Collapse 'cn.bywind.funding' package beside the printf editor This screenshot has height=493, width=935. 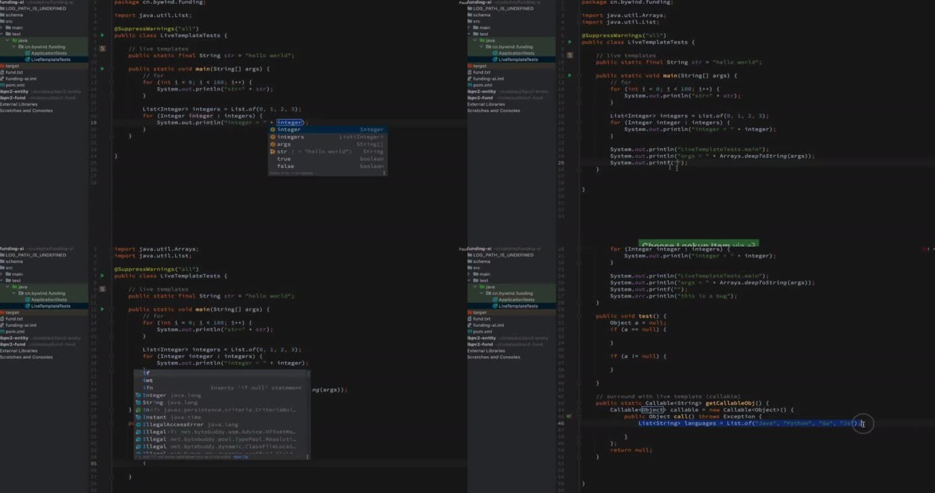(x=481, y=47)
